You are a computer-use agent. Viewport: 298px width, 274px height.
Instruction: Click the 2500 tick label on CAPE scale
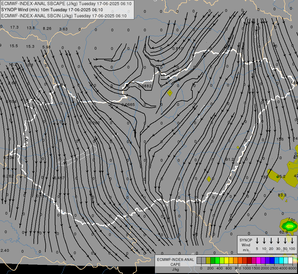[x=274, y=268]
